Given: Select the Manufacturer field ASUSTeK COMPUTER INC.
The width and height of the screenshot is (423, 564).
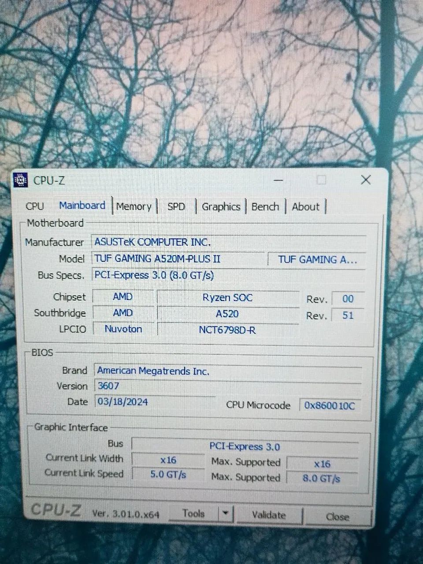Looking at the screenshot, I should [228, 242].
